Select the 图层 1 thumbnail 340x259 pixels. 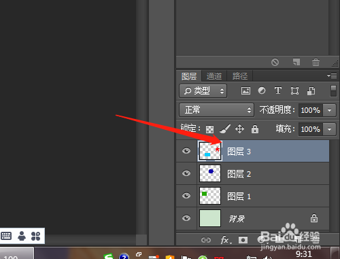(x=210, y=196)
